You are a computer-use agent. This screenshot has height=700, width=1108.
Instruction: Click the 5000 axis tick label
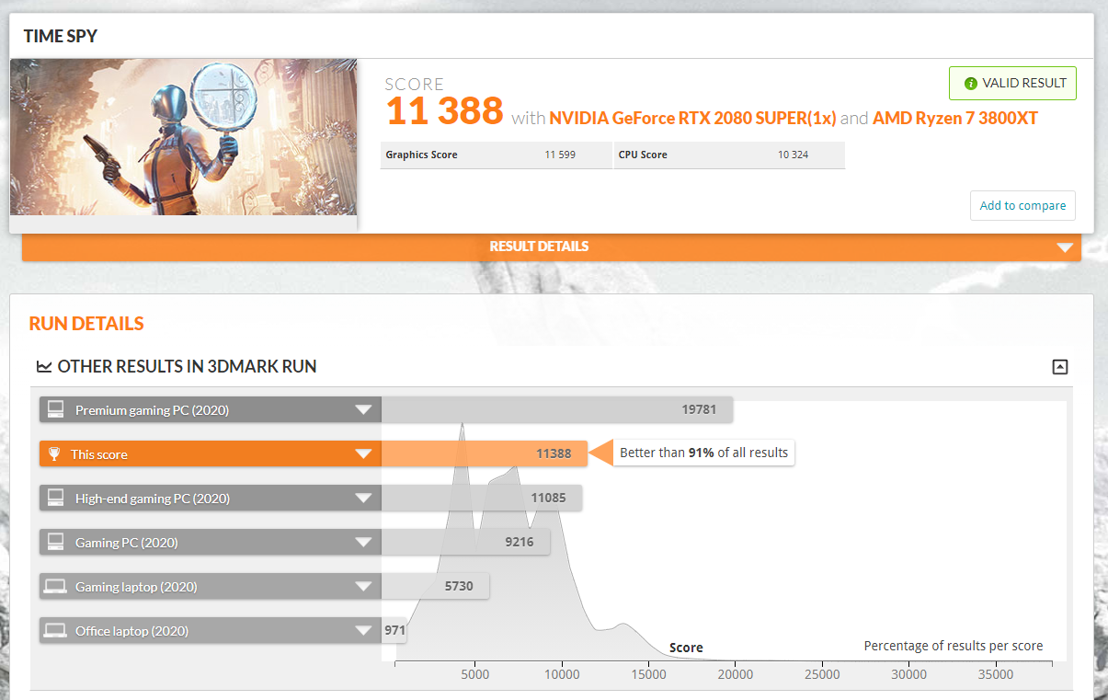pyautogui.click(x=474, y=674)
